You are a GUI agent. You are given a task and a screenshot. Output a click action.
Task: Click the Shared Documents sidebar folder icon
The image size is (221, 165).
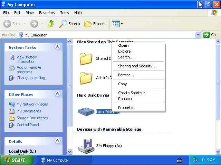(x=11, y=118)
